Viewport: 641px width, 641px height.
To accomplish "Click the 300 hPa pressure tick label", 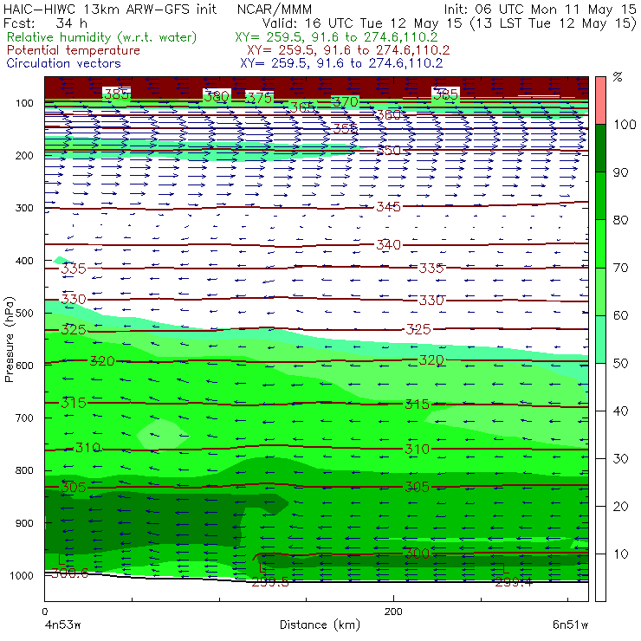I will (24, 208).
